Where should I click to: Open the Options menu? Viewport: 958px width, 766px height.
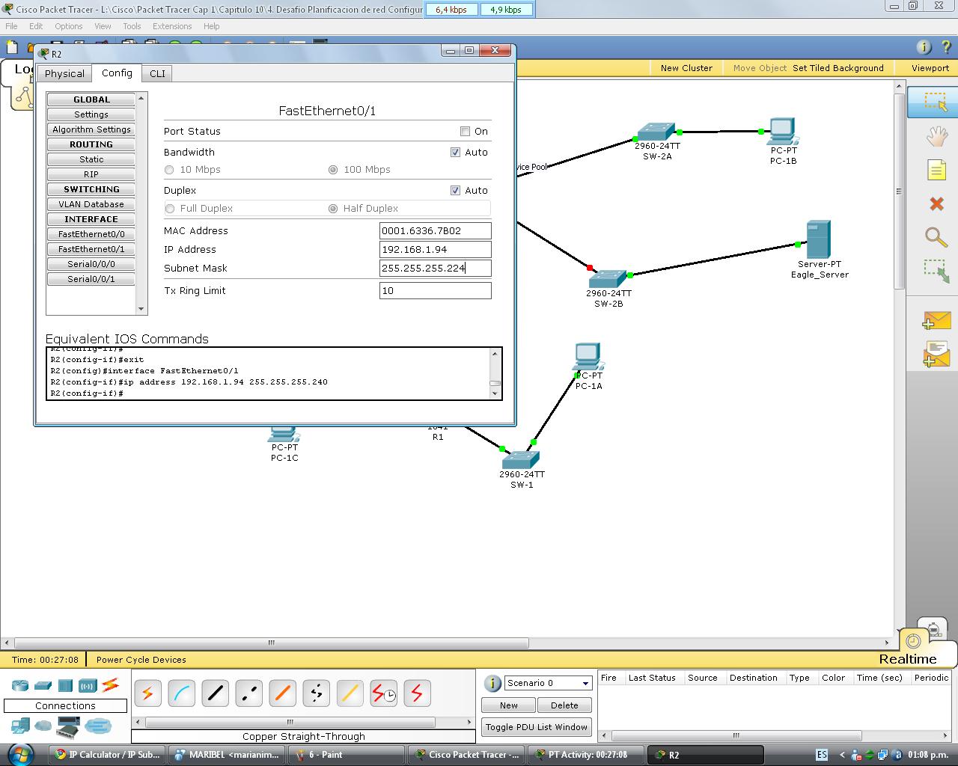click(x=68, y=26)
